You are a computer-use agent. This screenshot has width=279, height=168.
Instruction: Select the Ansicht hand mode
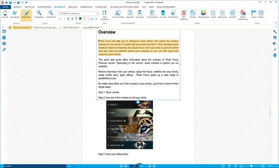[x=5, y=14]
